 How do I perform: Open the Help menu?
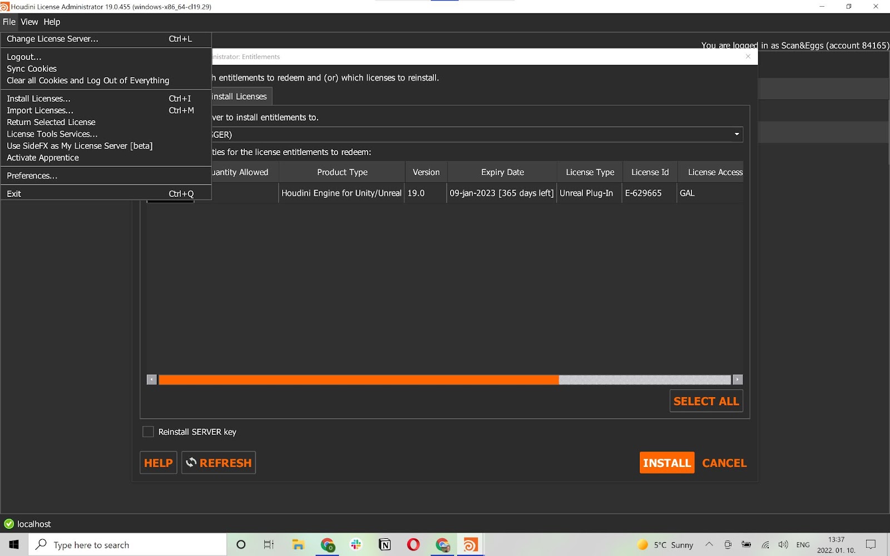point(52,22)
